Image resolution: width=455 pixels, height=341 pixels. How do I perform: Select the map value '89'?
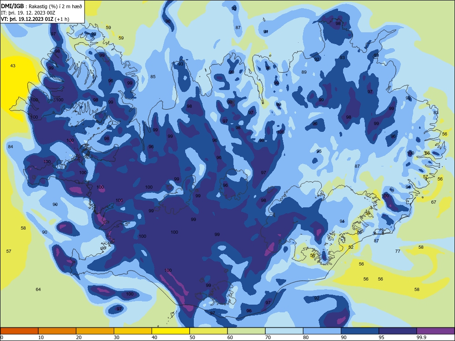pos(304,72)
